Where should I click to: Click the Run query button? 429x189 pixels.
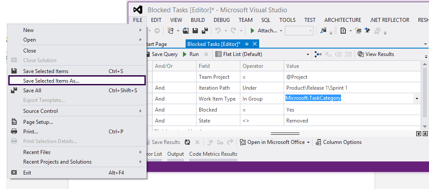(190, 54)
